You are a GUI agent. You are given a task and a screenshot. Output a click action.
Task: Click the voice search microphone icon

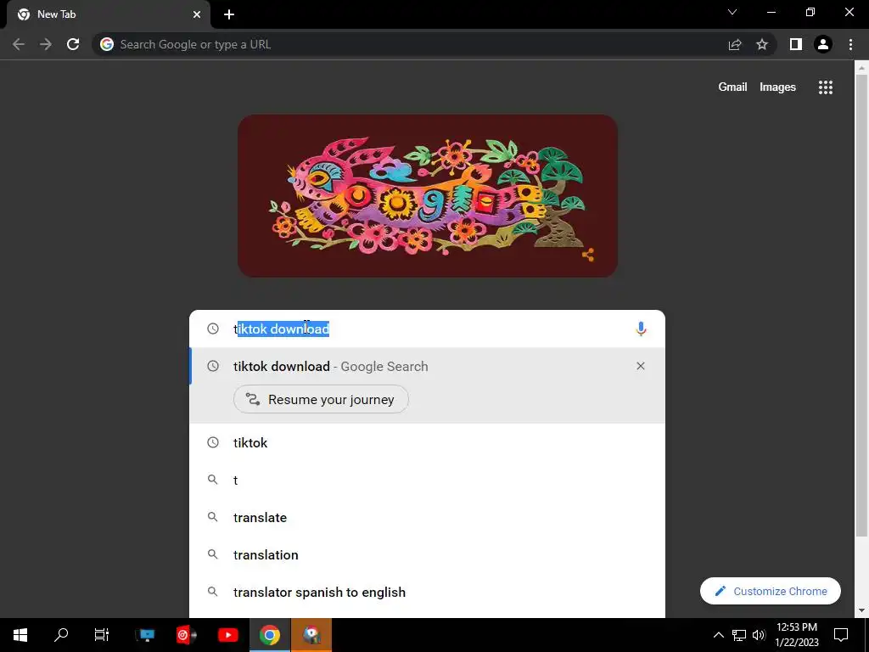(641, 329)
